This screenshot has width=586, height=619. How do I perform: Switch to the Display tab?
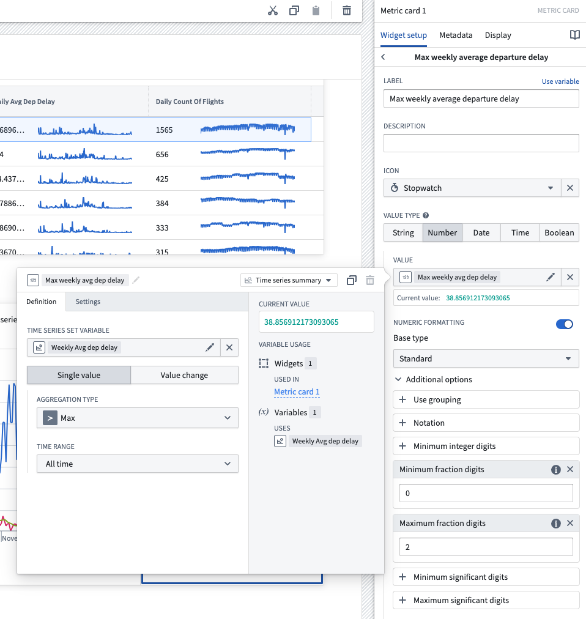pyautogui.click(x=498, y=35)
